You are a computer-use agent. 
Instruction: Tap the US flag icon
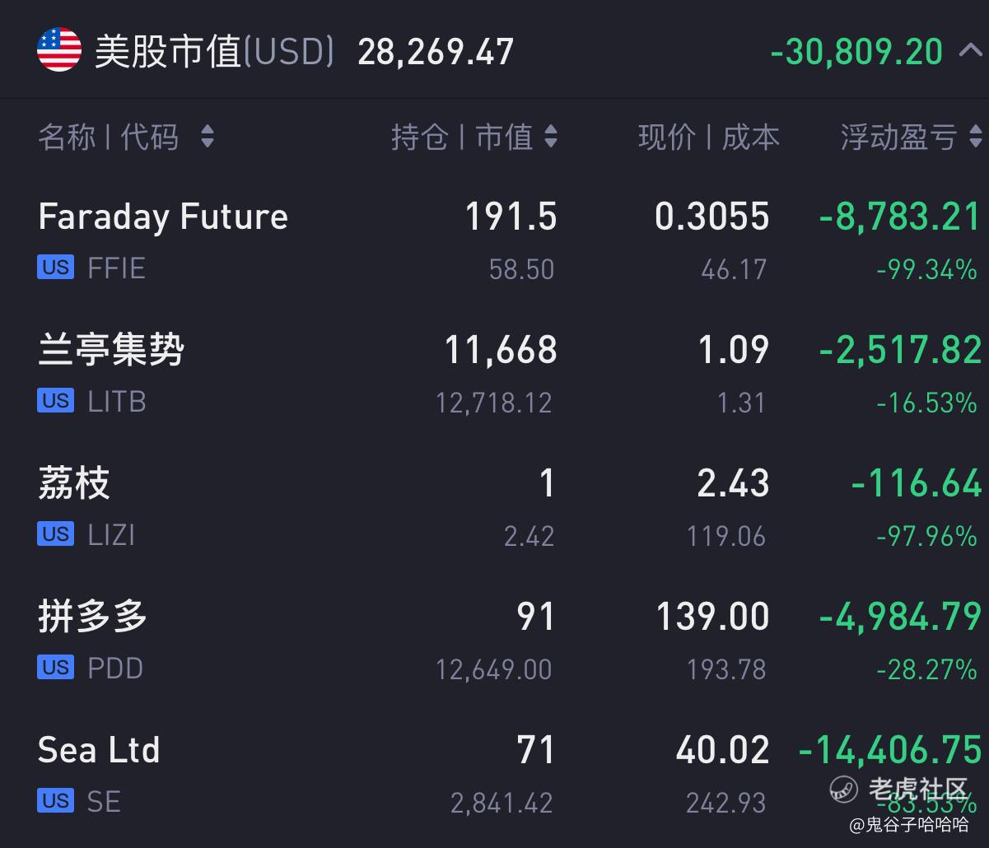(59, 50)
